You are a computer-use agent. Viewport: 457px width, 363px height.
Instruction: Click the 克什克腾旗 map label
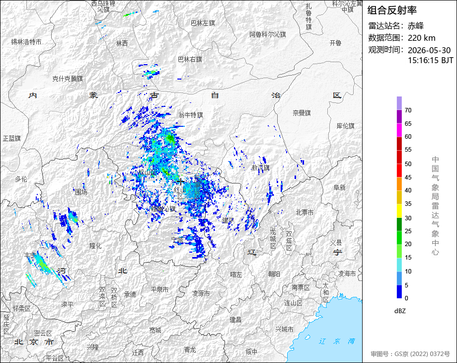(68, 79)
